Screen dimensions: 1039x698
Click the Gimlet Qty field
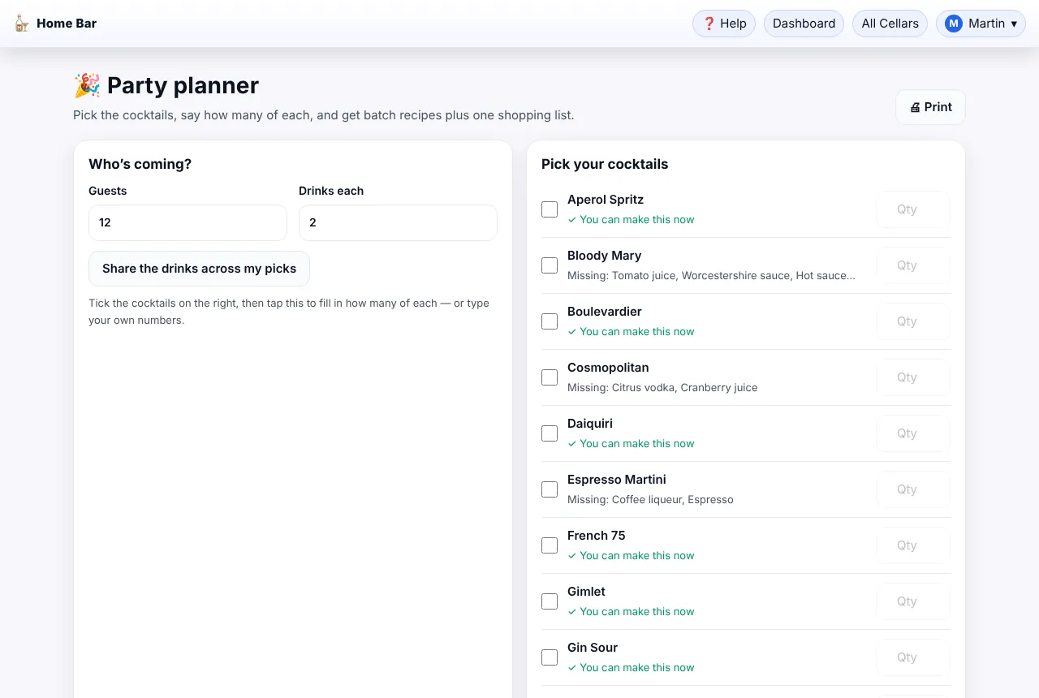click(x=913, y=601)
